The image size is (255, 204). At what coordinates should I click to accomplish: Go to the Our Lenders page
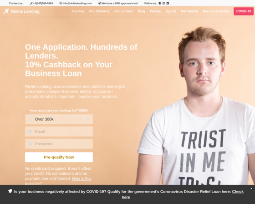pos(123,11)
